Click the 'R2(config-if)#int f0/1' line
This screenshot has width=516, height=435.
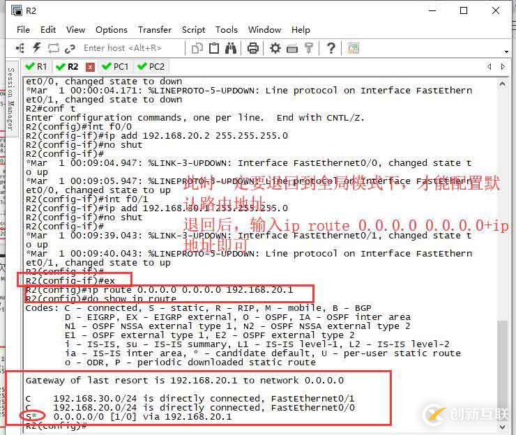coord(87,199)
